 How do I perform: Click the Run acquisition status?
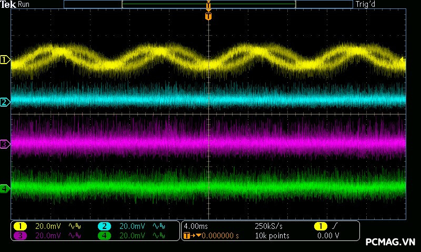tap(24, 4)
